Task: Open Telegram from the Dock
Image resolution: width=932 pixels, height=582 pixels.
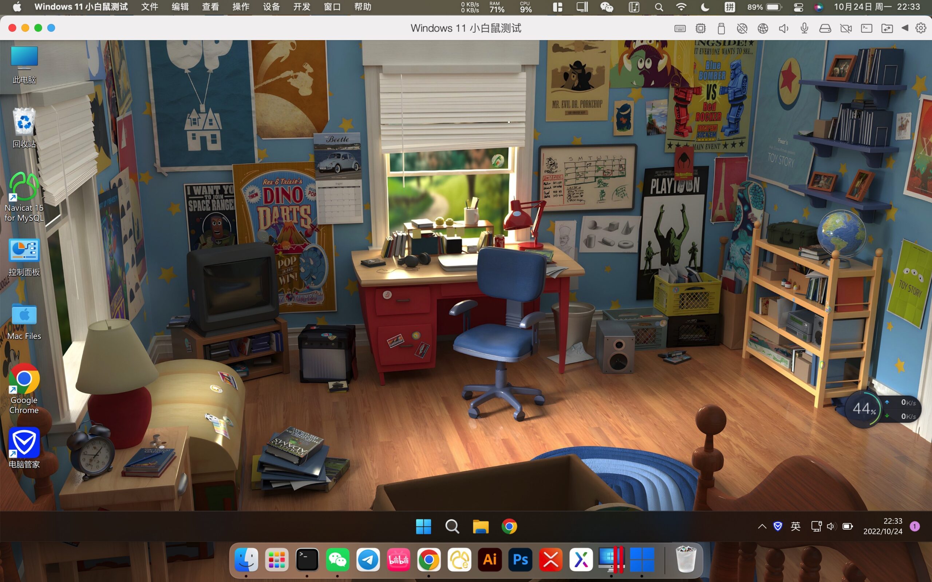Action: [x=368, y=559]
